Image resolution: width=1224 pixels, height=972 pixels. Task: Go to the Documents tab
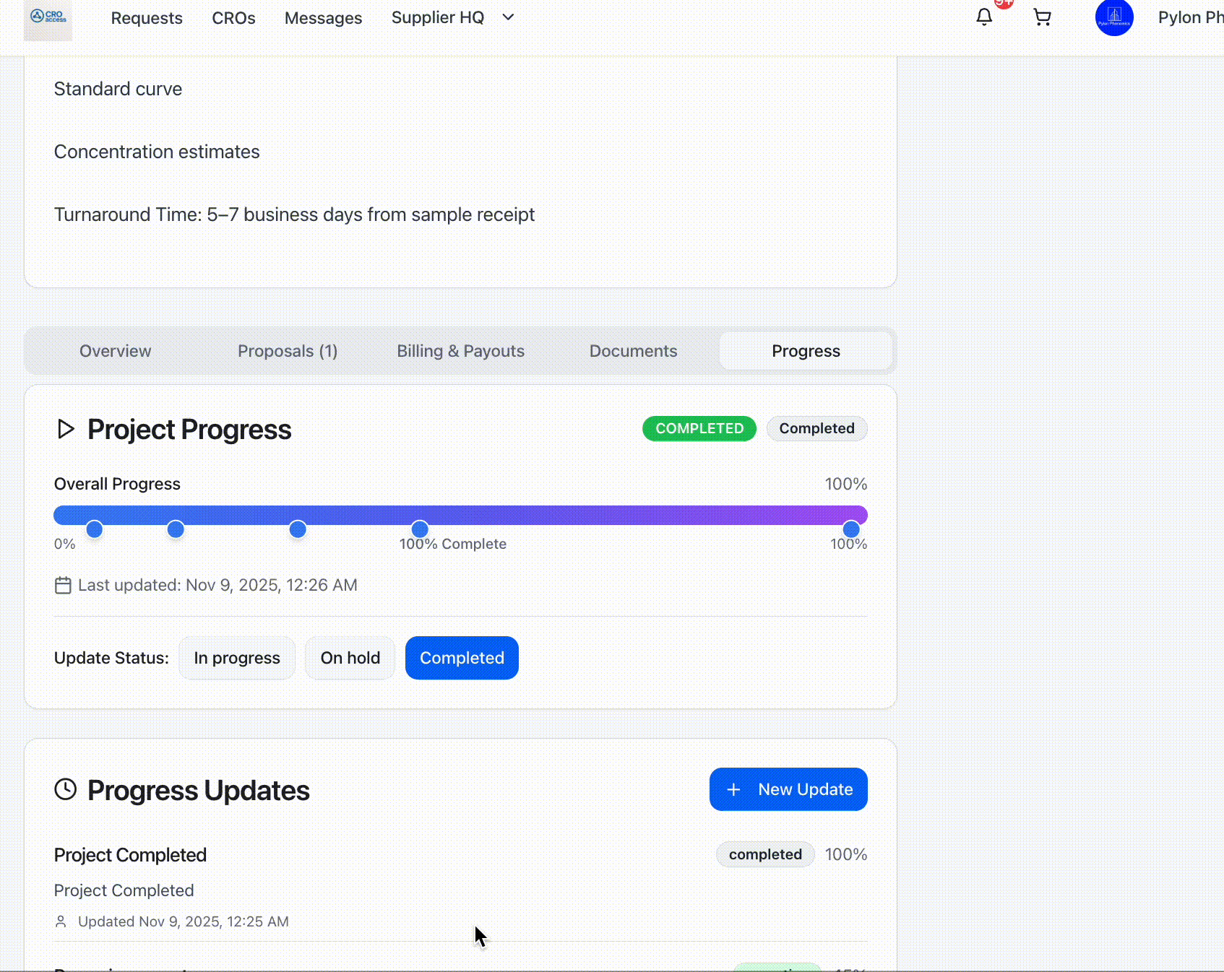click(633, 351)
